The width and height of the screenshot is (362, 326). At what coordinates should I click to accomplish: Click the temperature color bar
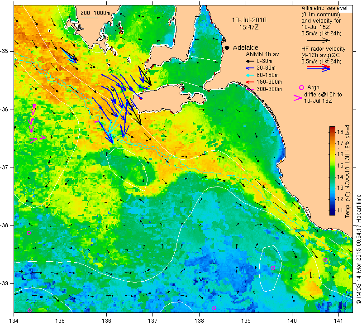pyautogui.click(x=332, y=171)
